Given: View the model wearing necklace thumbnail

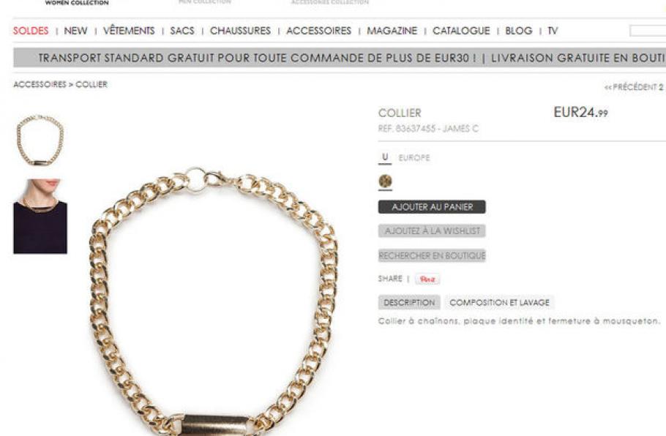Looking at the screenshot, I should click(40, 217).
